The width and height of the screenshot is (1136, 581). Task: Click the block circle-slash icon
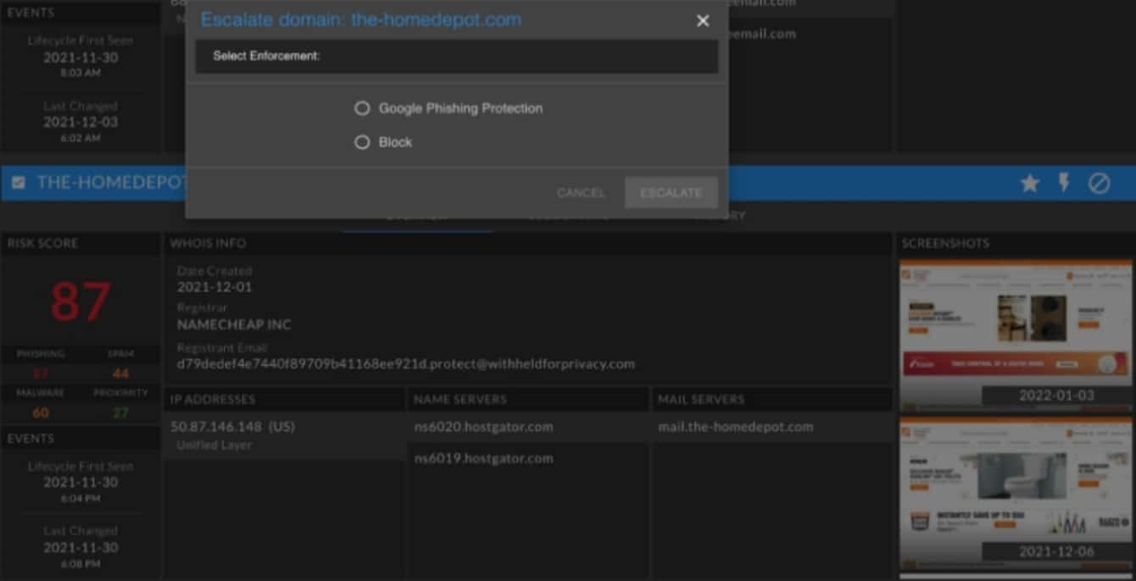coord(1099,183)
